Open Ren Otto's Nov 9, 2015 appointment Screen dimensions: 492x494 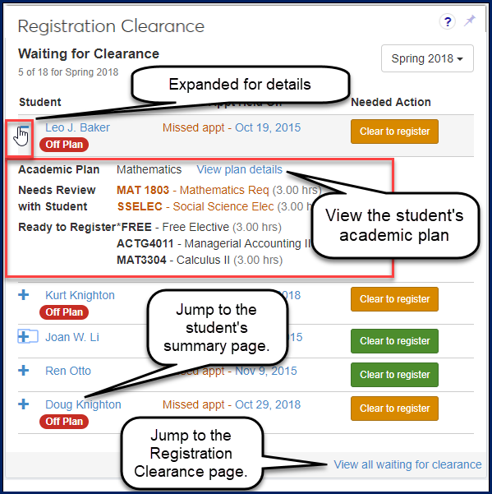click(265, 371)
